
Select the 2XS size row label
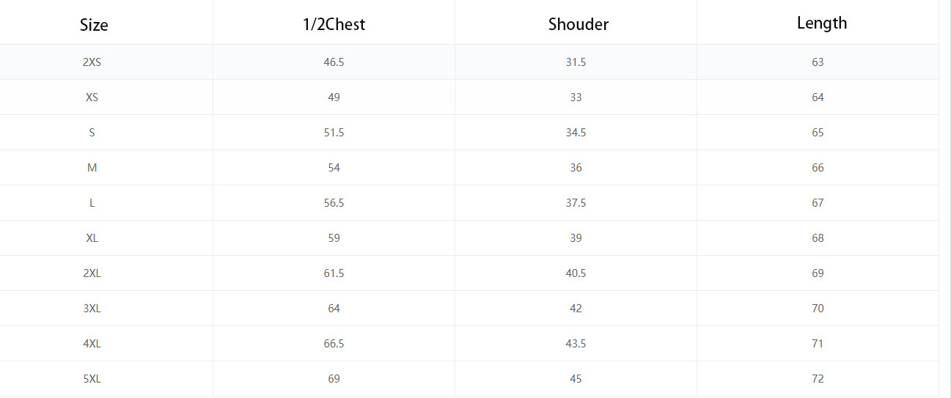[92, 62]
